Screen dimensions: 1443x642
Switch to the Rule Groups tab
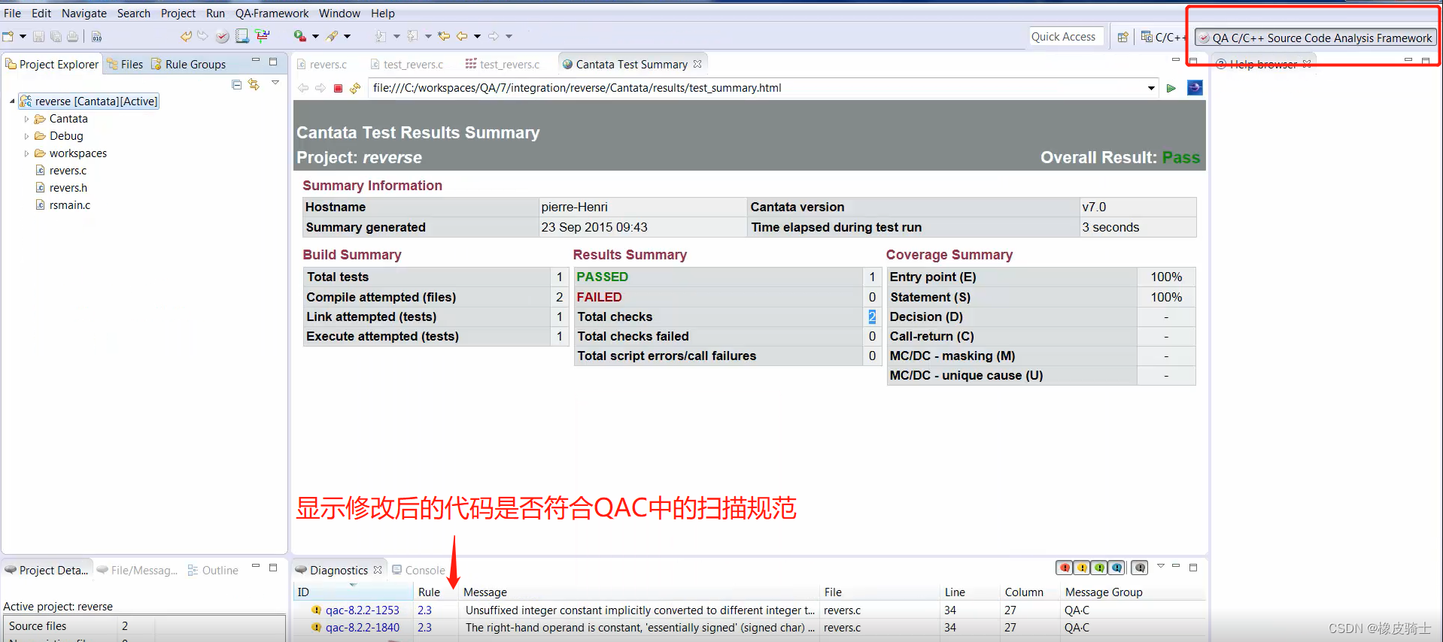pos(188,64)
